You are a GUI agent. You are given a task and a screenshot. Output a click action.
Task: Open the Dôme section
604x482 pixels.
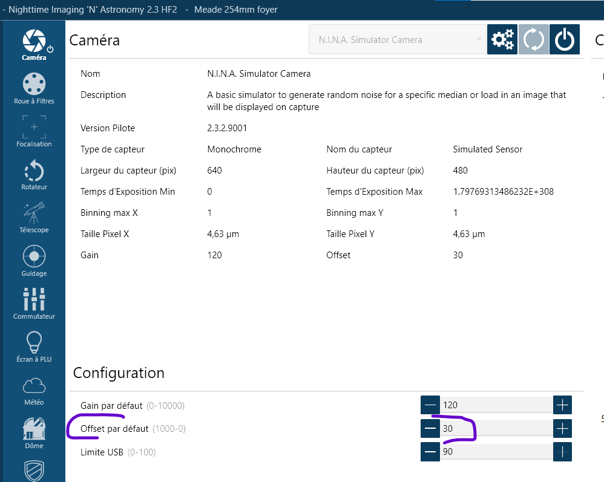[x=34, y=432]
